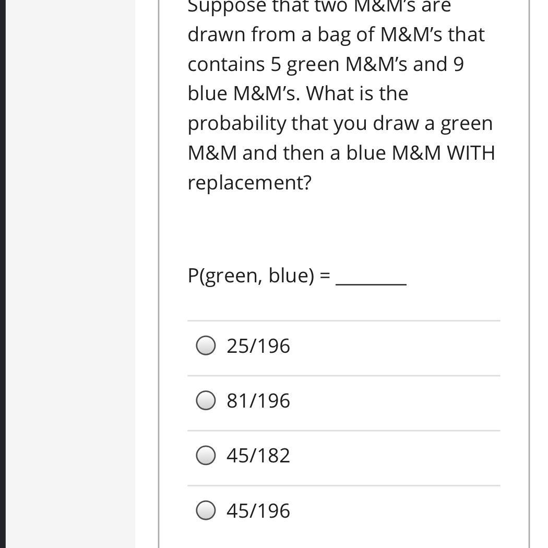548x548 pixels.
Task: Click 'probability that you draw a green' line
Action: click(x=340, y=123)
